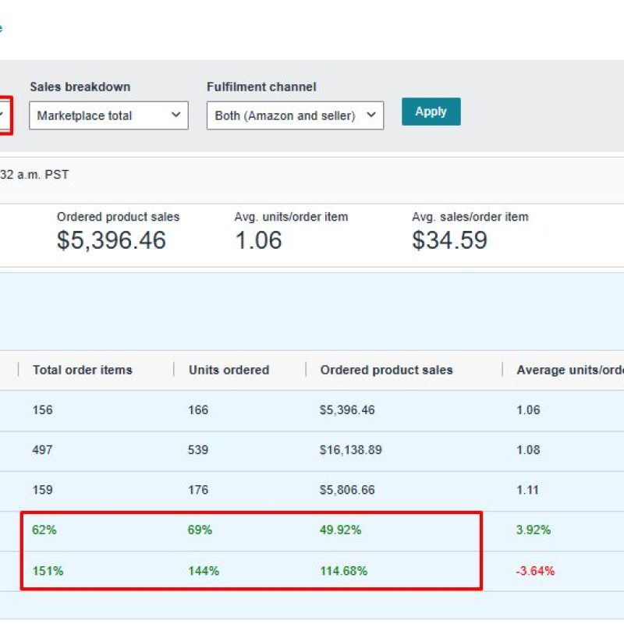Screen dimensions: 624x624
Task: Select the Average units/order column header
Action: tap(569, 370)
